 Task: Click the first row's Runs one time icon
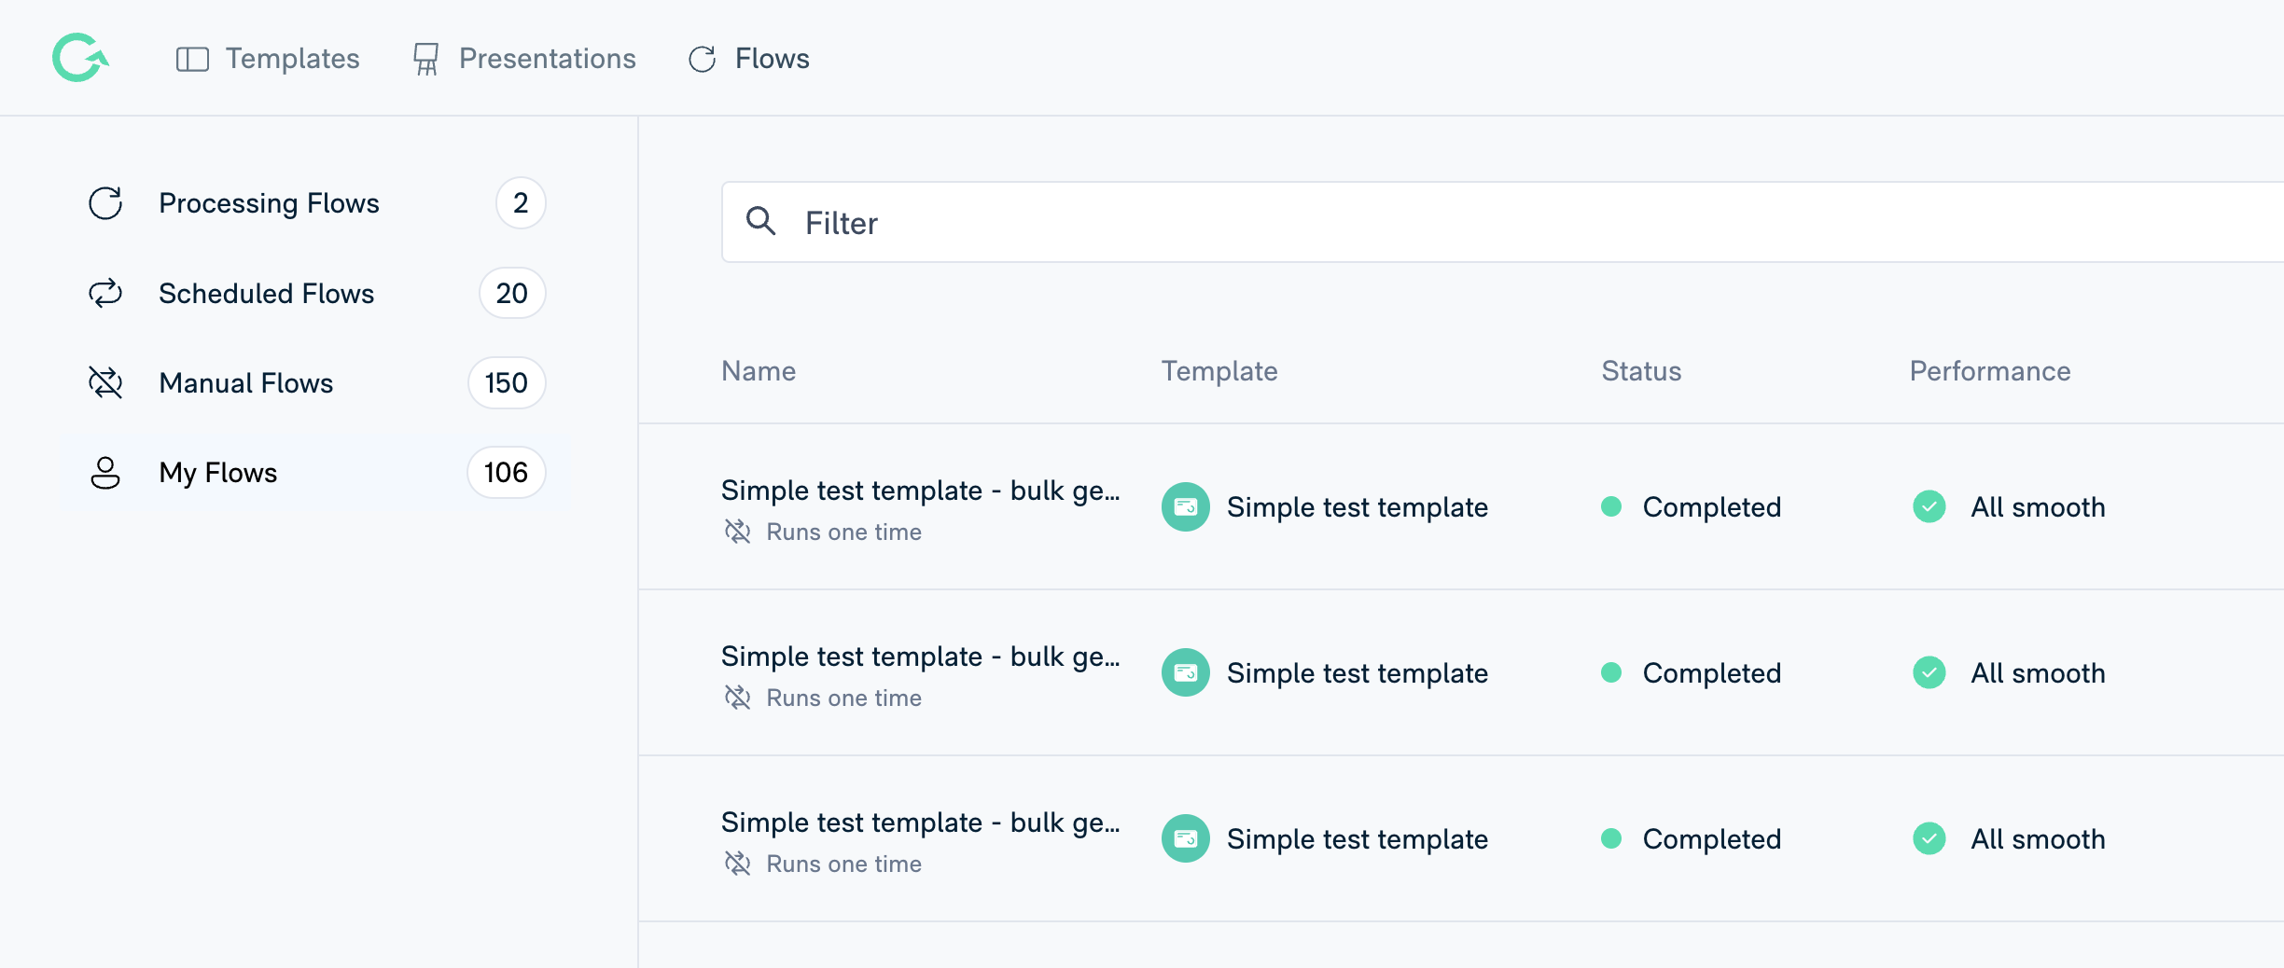737,532
